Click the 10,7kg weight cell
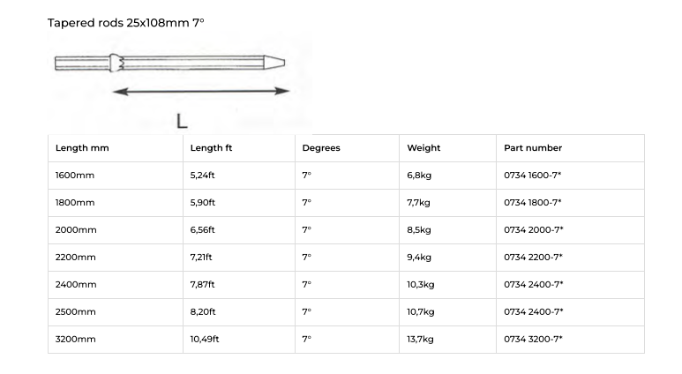The image size is (682, 374). point(447,312)
